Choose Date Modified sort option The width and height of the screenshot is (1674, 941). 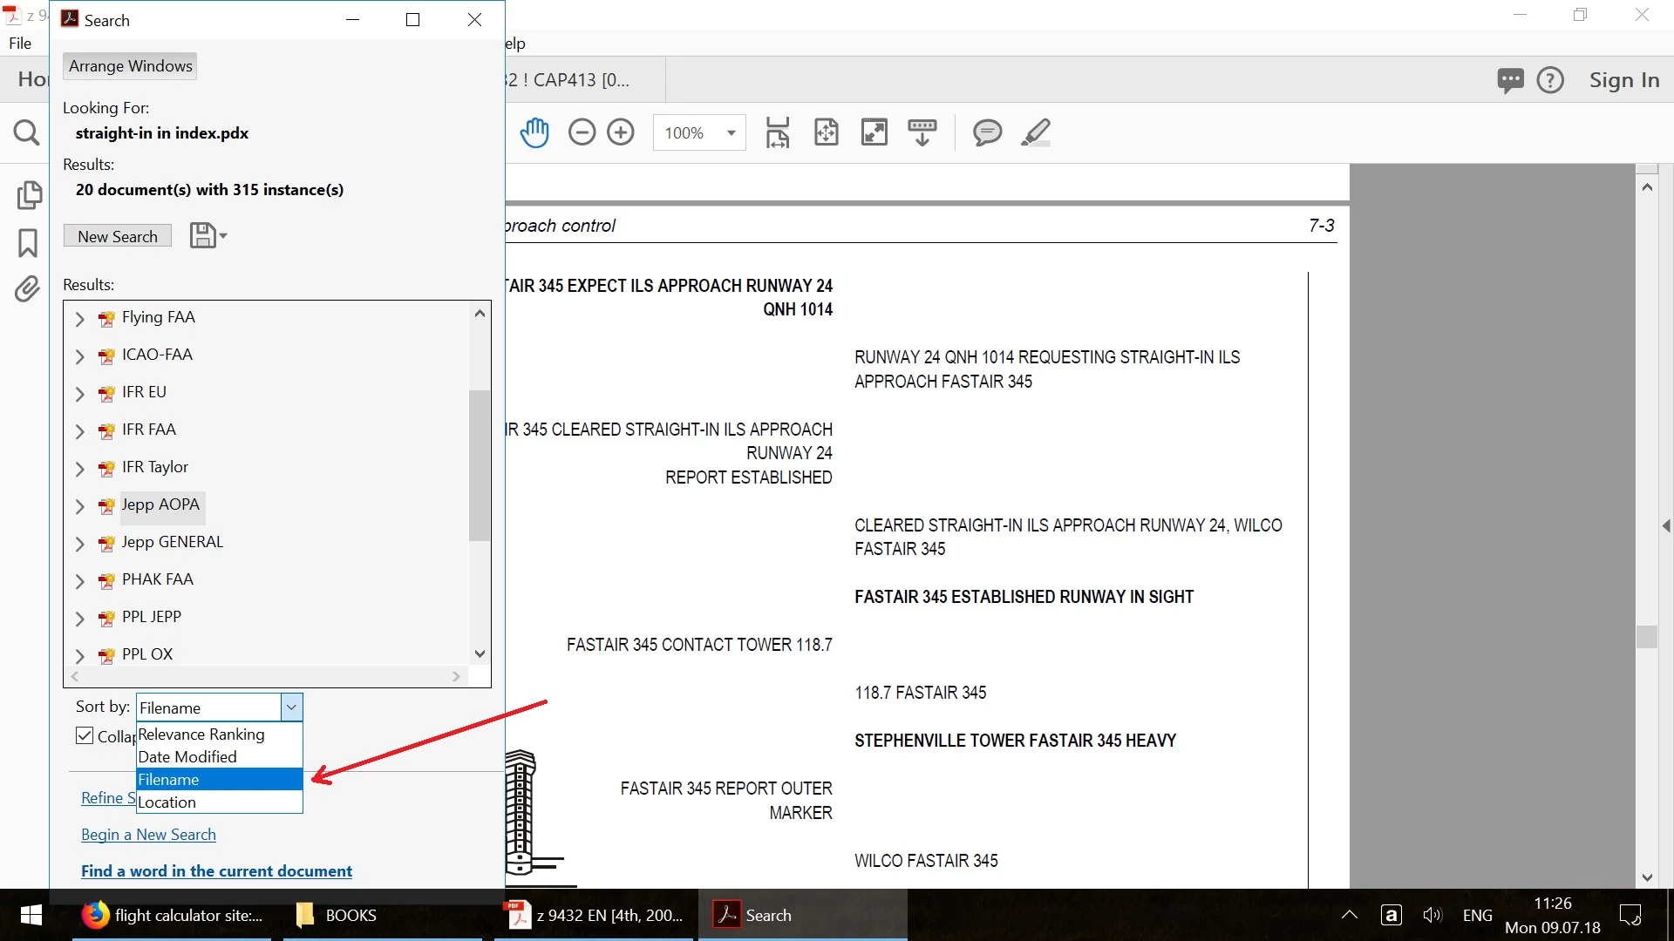click(x=187, y=757)
